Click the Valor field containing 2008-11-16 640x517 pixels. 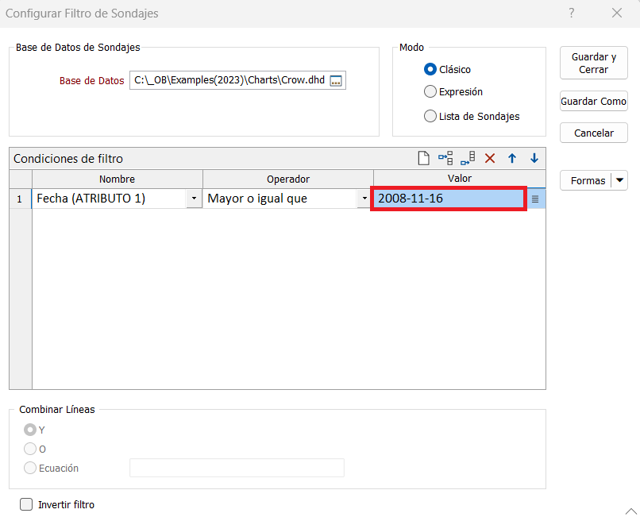(x=448, y=199)
